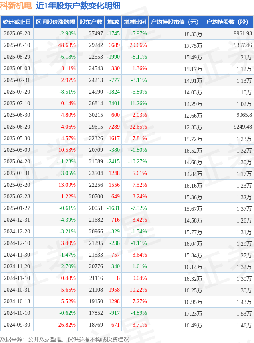
Task: Select the 2024-12-31 date cell
Action: (x=17, y=220)
